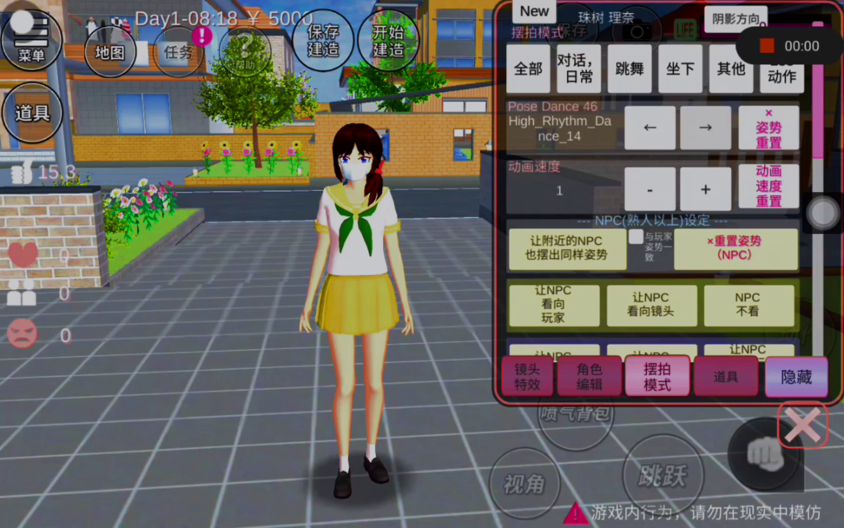This screenshot has width=844, height=528.
Task: Enable 与玩家姿势一致 checkbox
Action: pyautogui.click(x=636, y=237)
